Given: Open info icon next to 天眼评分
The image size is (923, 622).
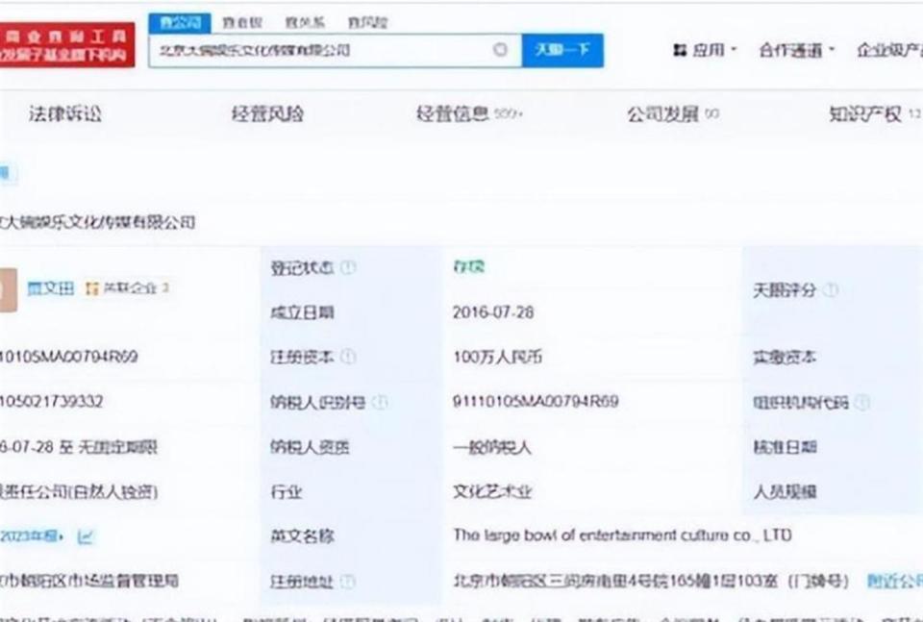Looking at the screenshot, I should click(x=830, y=289).
